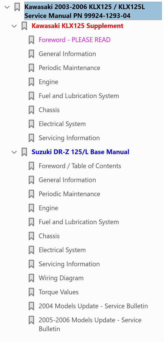Image resolution: width=164 pixels, height=342 pixels.
Task: Open Engine under Suzuki DR-Z Base Manual
Action: pos(48,208)
